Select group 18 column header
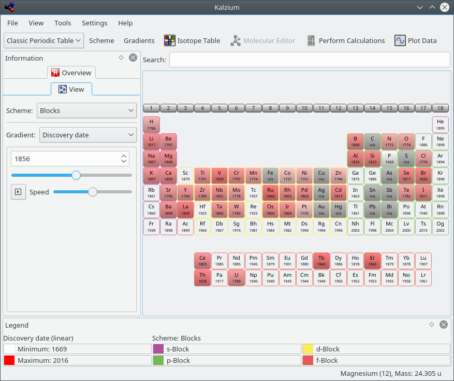 tap(441, 108)
